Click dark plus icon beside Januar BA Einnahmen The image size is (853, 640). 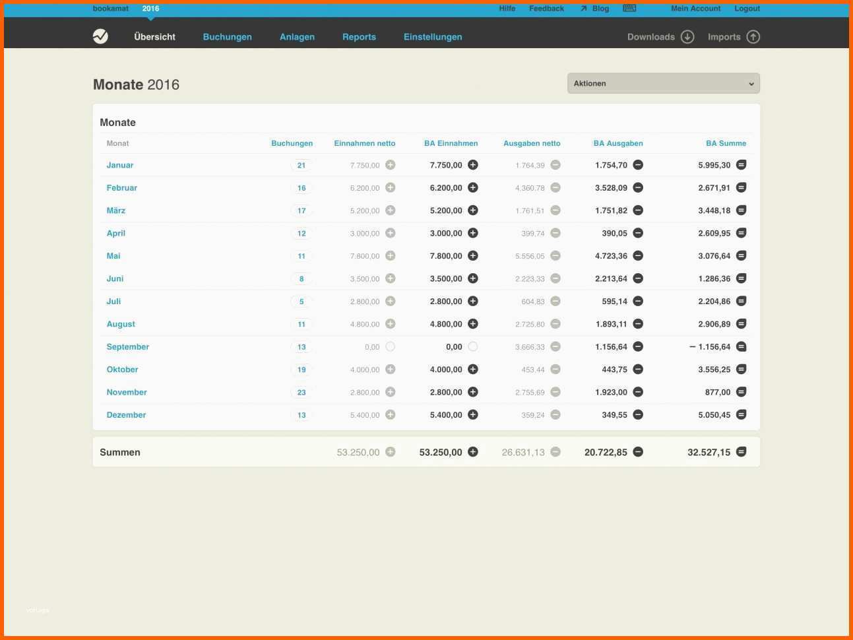(473, 165)
